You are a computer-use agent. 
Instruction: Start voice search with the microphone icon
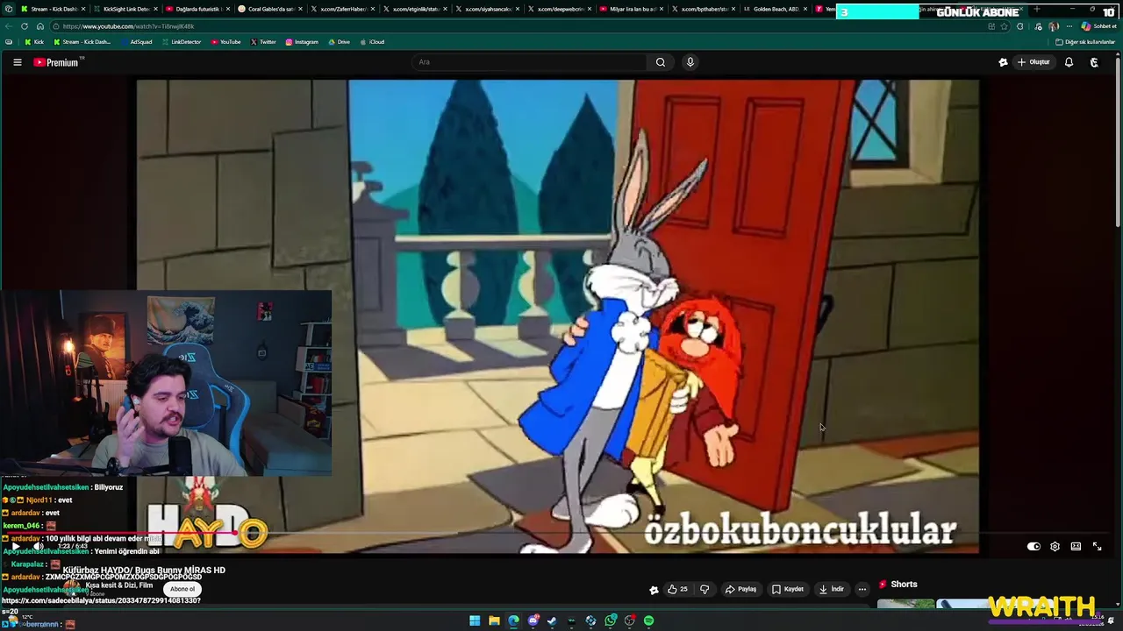coord(690,62)
